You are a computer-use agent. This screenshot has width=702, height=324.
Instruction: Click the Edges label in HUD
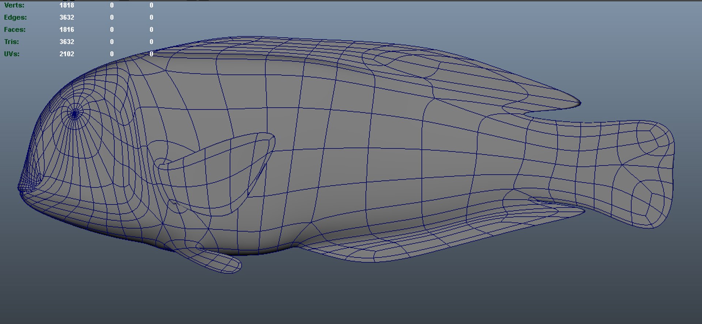click(15, 17)
